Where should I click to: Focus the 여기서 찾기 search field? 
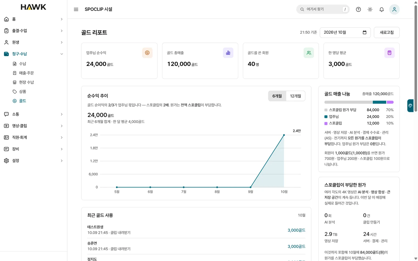tap(323, 9)
